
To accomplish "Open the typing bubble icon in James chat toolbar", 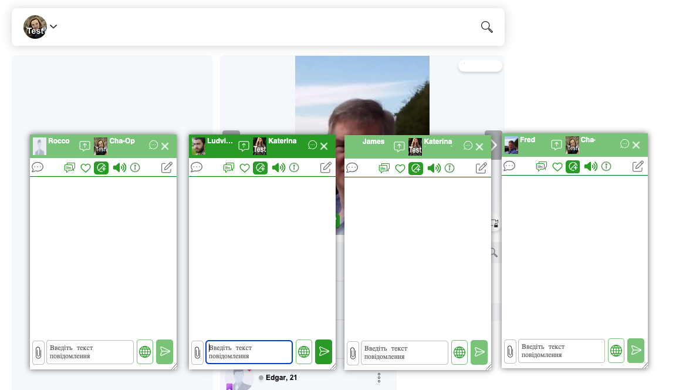I will point(352,167).
